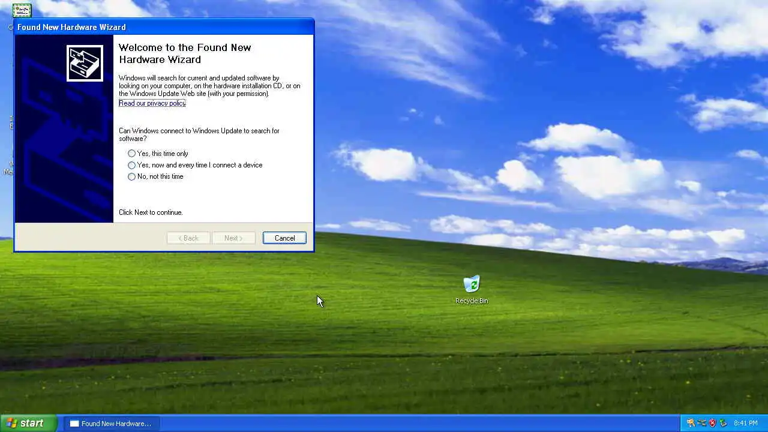Click the 'Welcome to the Found New Hardware Wizard' heading

(185, 53)
